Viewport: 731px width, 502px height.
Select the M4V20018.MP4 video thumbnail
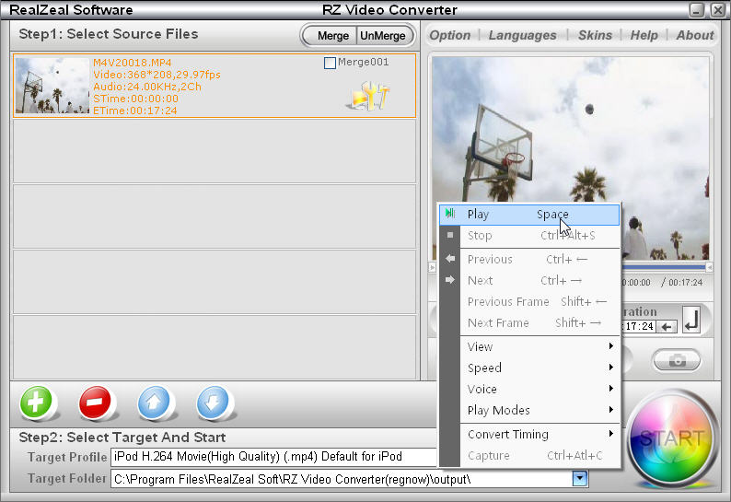tap(52, 86)
